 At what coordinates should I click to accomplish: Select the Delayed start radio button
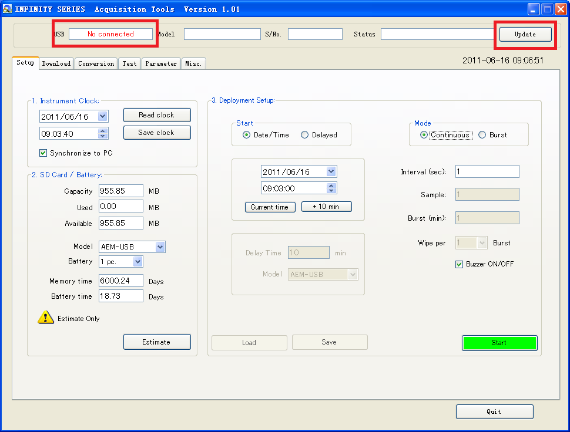pyautogui.click(x=304, y=135)
